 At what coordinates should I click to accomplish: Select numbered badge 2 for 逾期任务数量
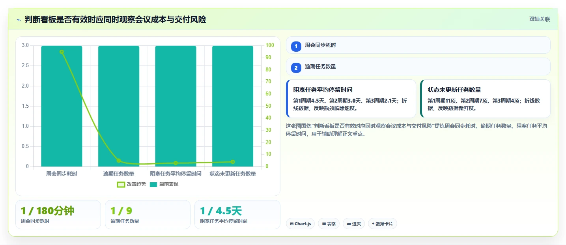pos(296,68)
